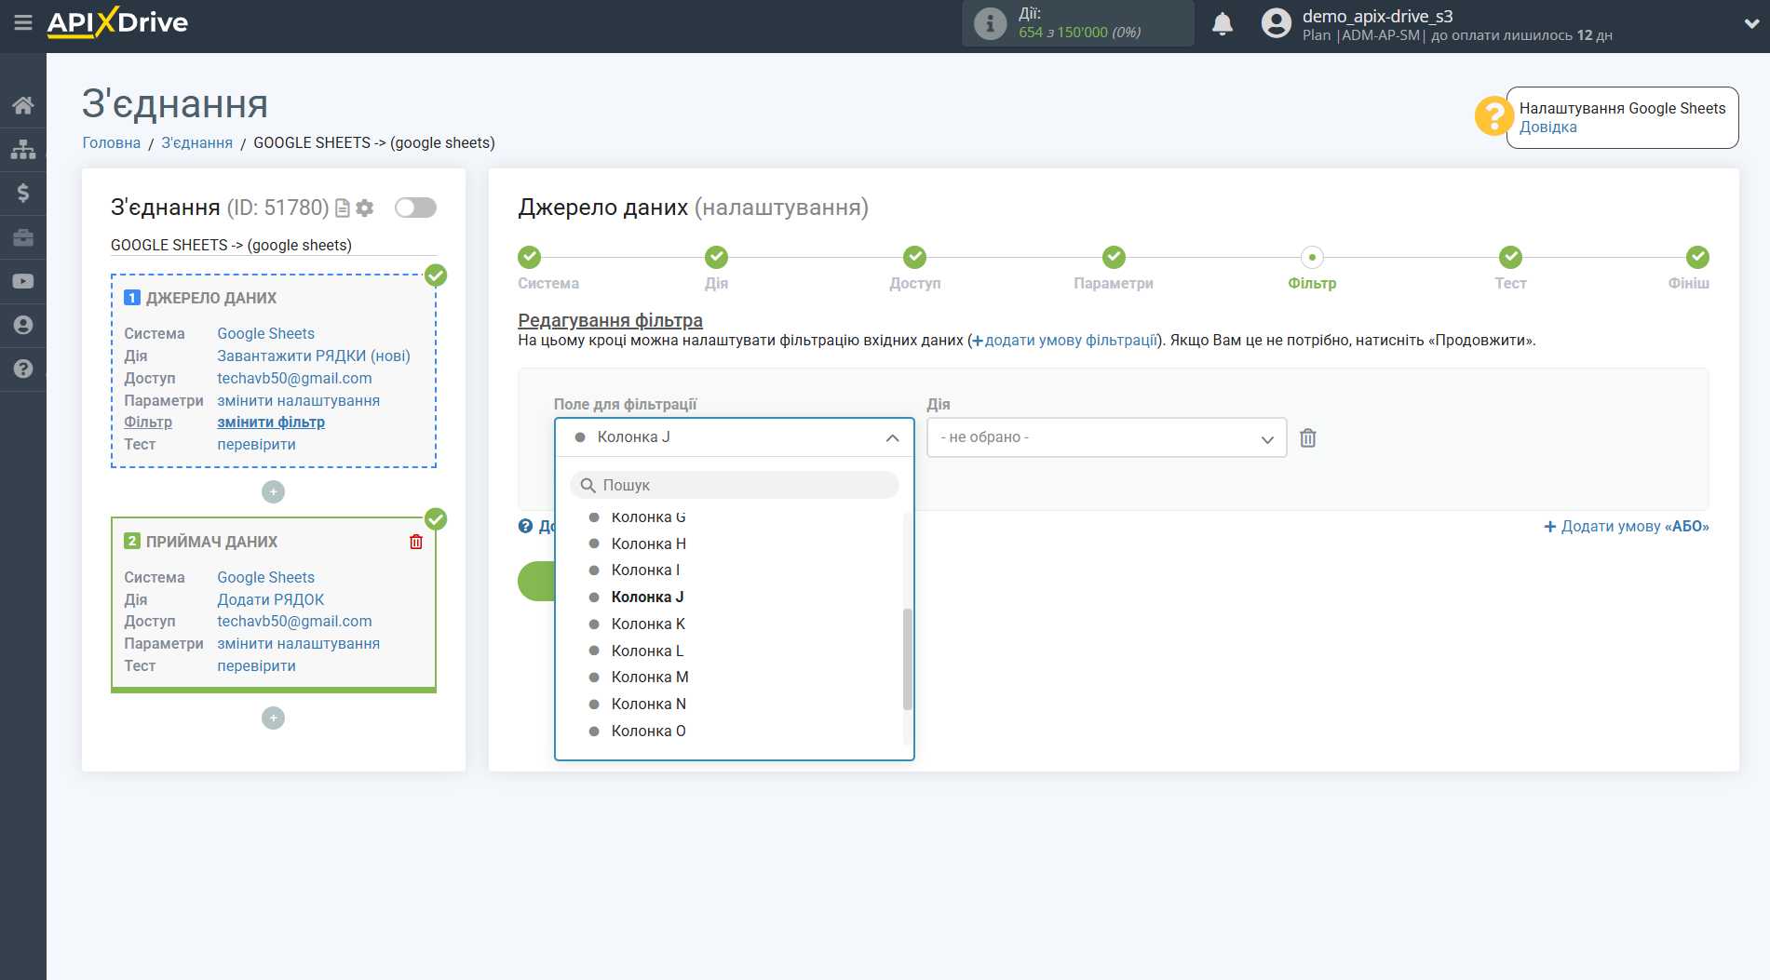Click the connection document icon

tap(343, 208)
